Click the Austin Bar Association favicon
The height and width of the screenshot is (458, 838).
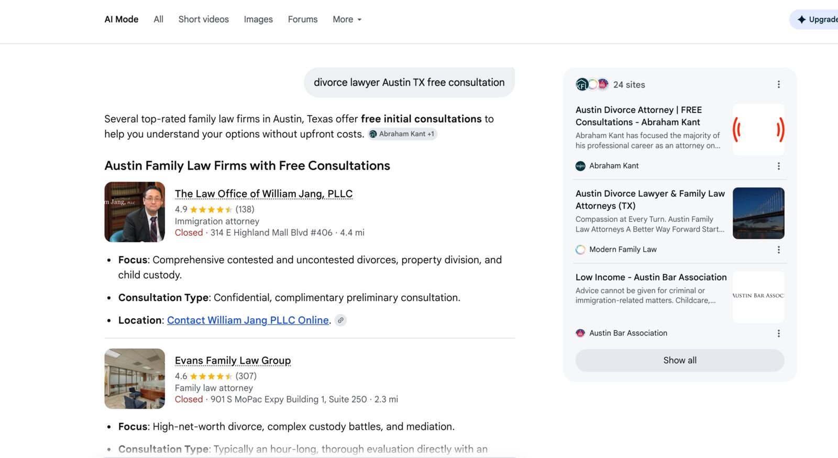580,333
